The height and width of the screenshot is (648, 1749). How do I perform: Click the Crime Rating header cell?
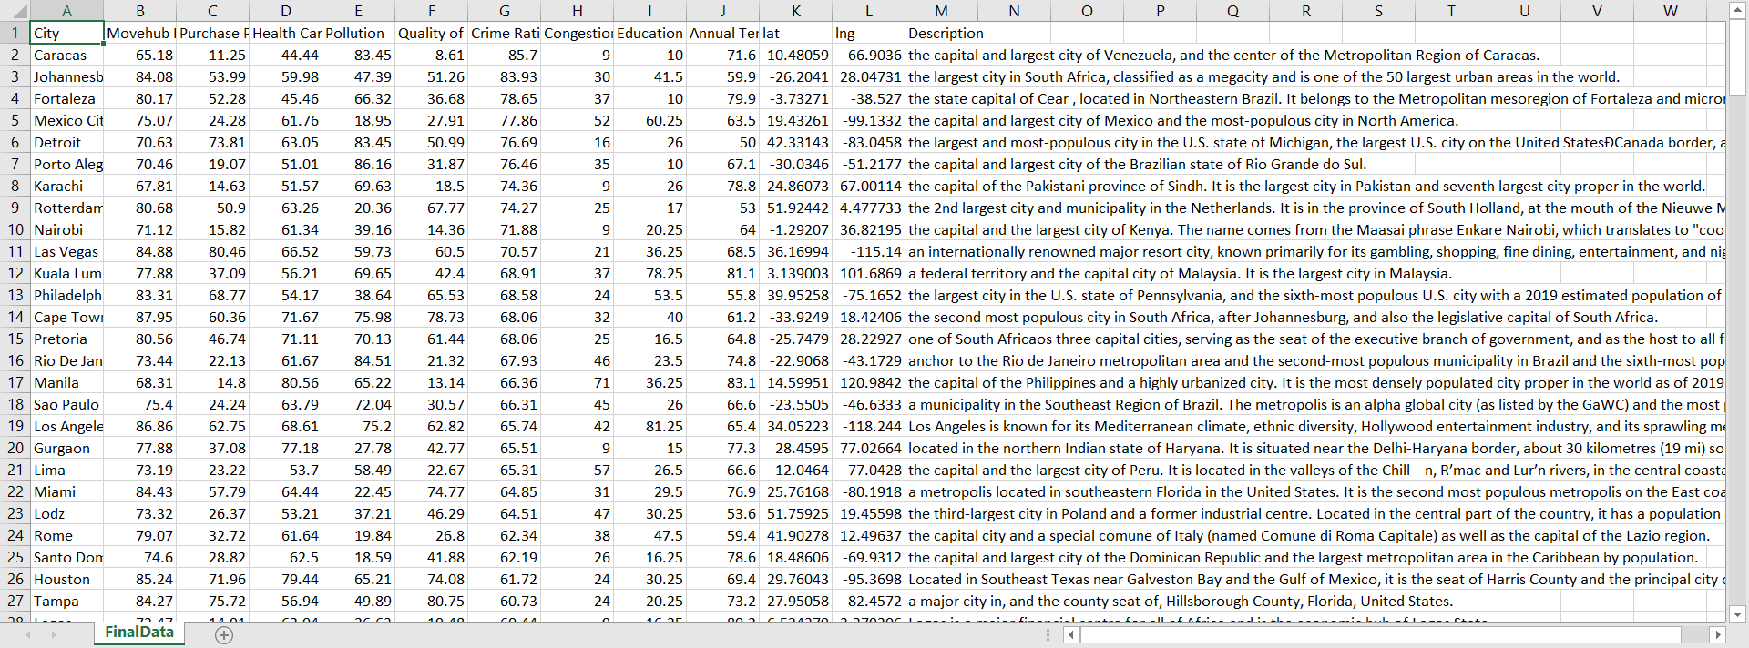pos(505,33)
